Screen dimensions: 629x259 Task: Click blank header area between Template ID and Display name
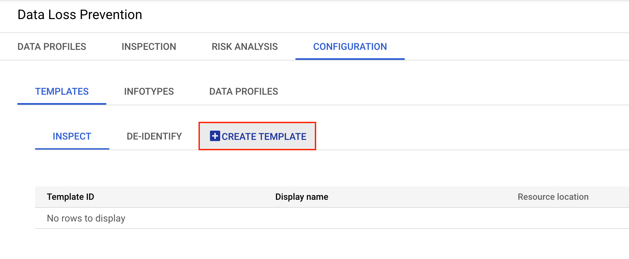(x=184, y=197)
